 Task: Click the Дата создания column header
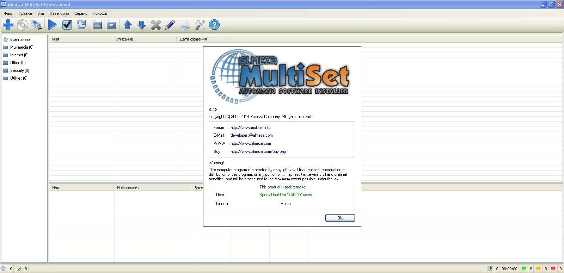tap(203, 39)
